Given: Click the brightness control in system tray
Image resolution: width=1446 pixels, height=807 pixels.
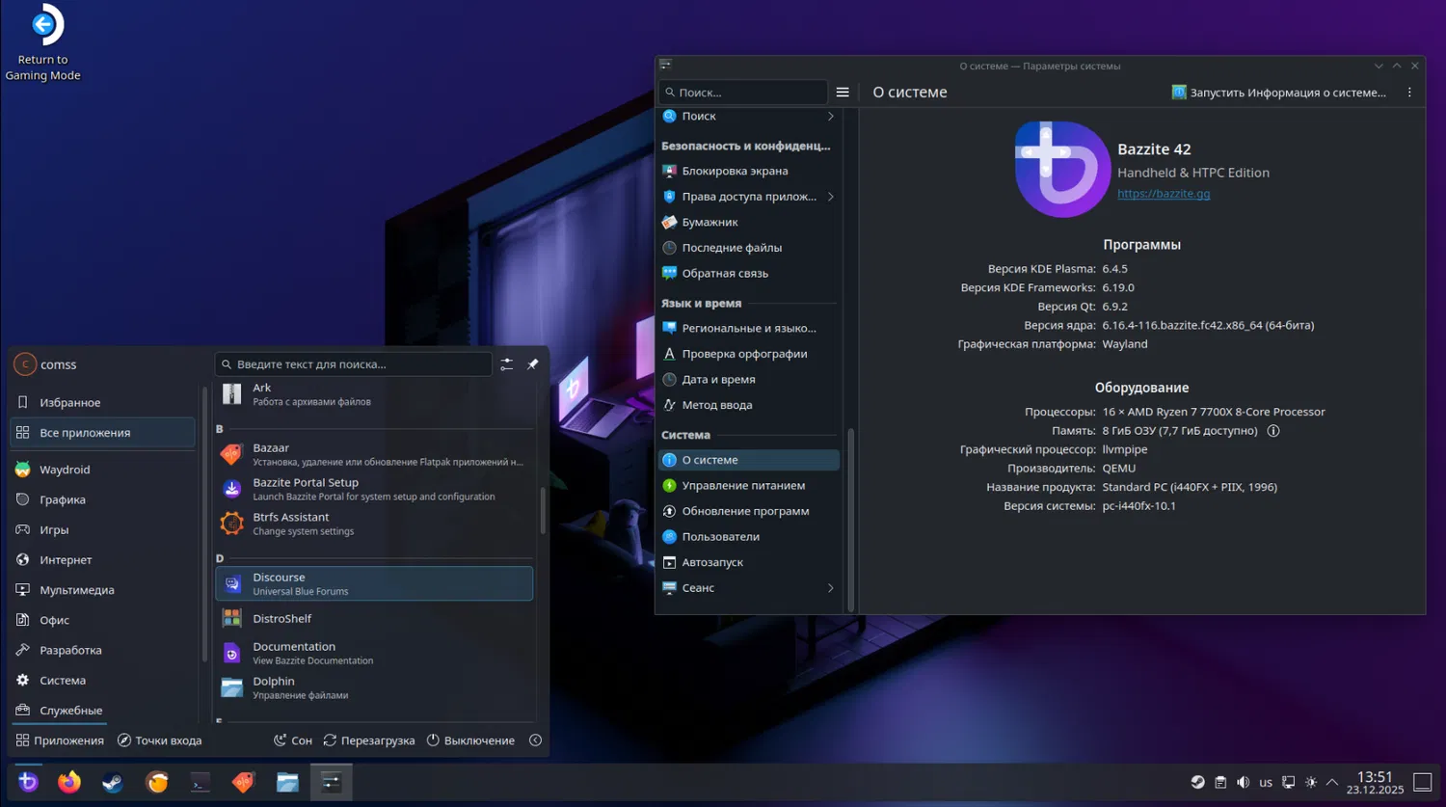Looking at the screenshot, I should coord(1310,782).
